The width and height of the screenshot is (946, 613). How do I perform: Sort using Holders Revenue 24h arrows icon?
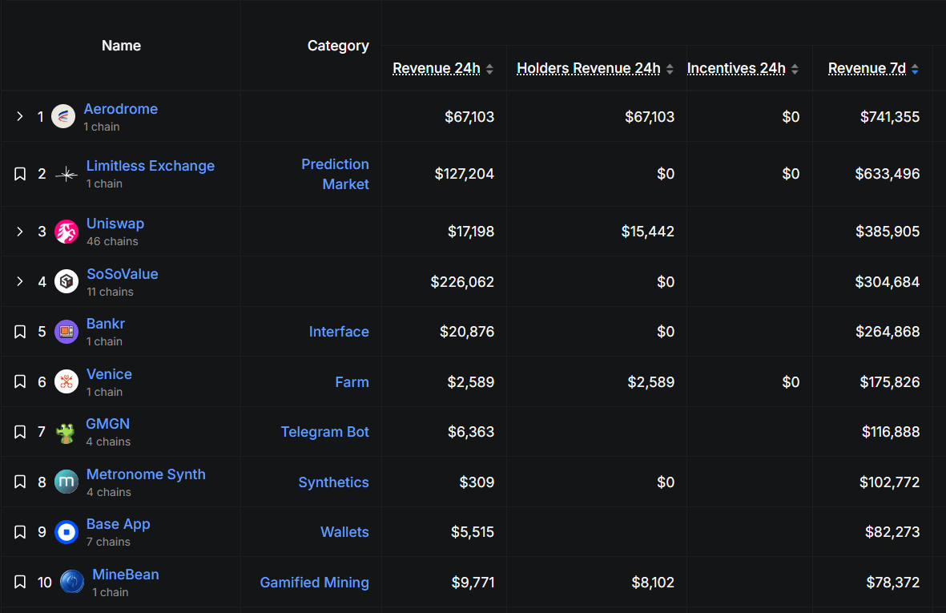(670, 70)
